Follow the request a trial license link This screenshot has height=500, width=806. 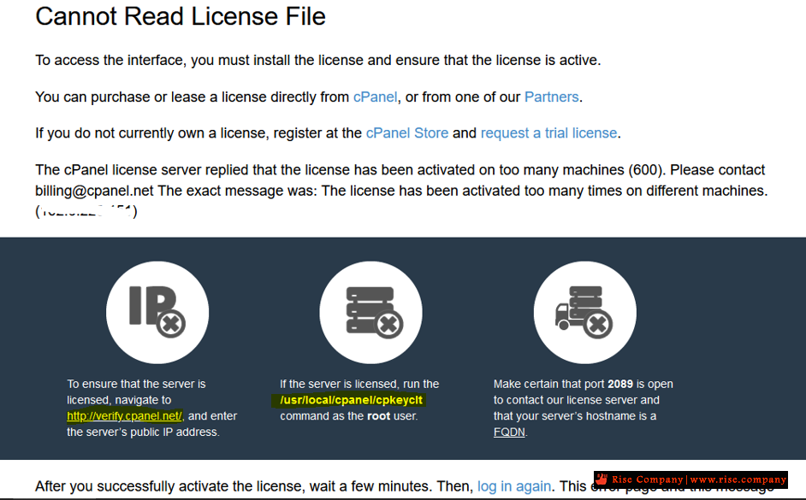tap(548, 133)
